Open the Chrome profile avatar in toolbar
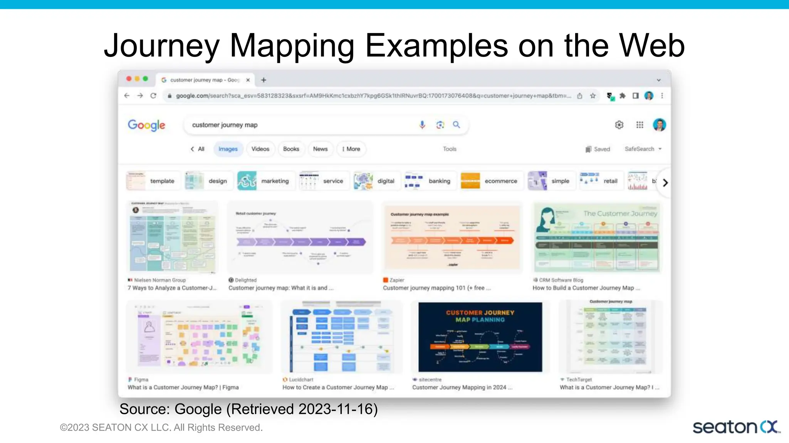 pyautogui.click(x=649, y=96)
